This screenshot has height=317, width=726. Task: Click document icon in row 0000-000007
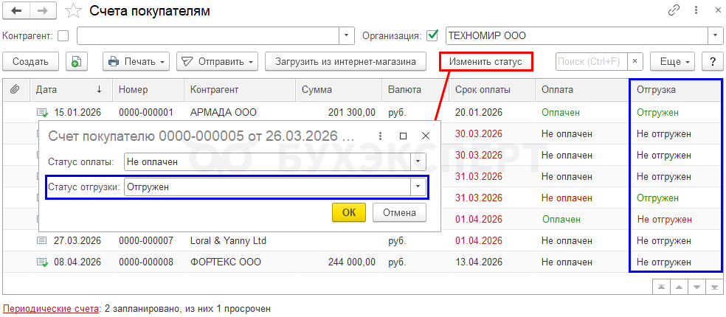42,240
